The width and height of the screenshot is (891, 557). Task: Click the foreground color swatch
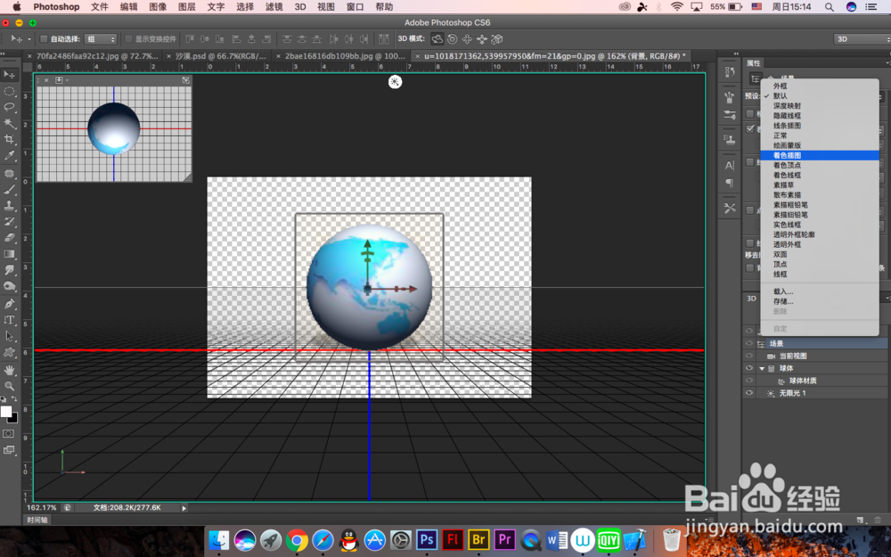[6, 412]
